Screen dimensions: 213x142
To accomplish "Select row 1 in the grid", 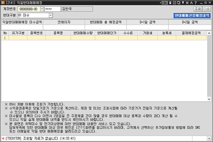I will pos(104,38).
